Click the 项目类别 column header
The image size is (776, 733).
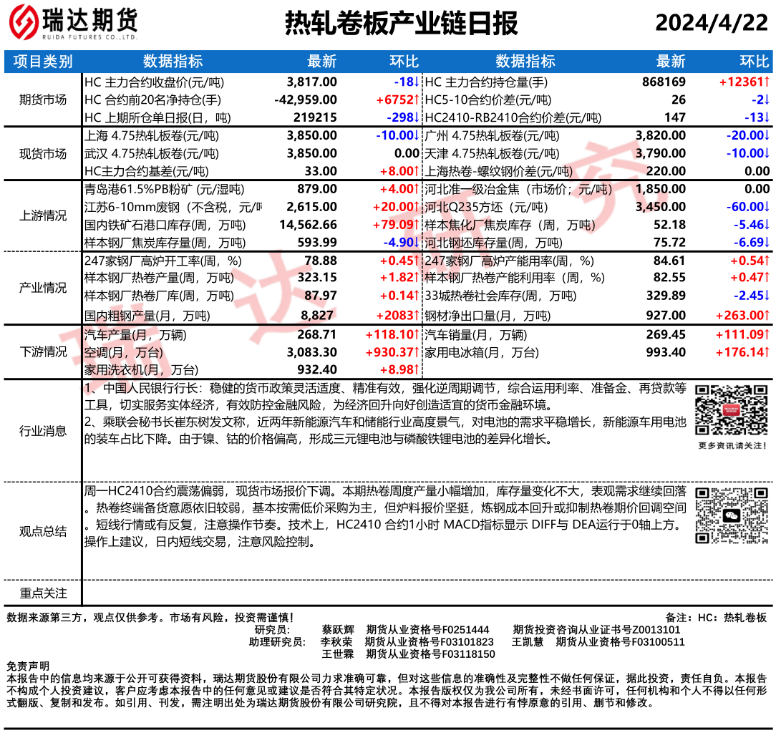tap(43, 62)
